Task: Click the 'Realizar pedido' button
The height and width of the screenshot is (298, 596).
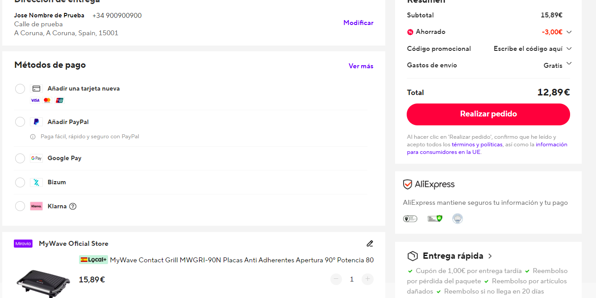Action: [x=488, y=114]
